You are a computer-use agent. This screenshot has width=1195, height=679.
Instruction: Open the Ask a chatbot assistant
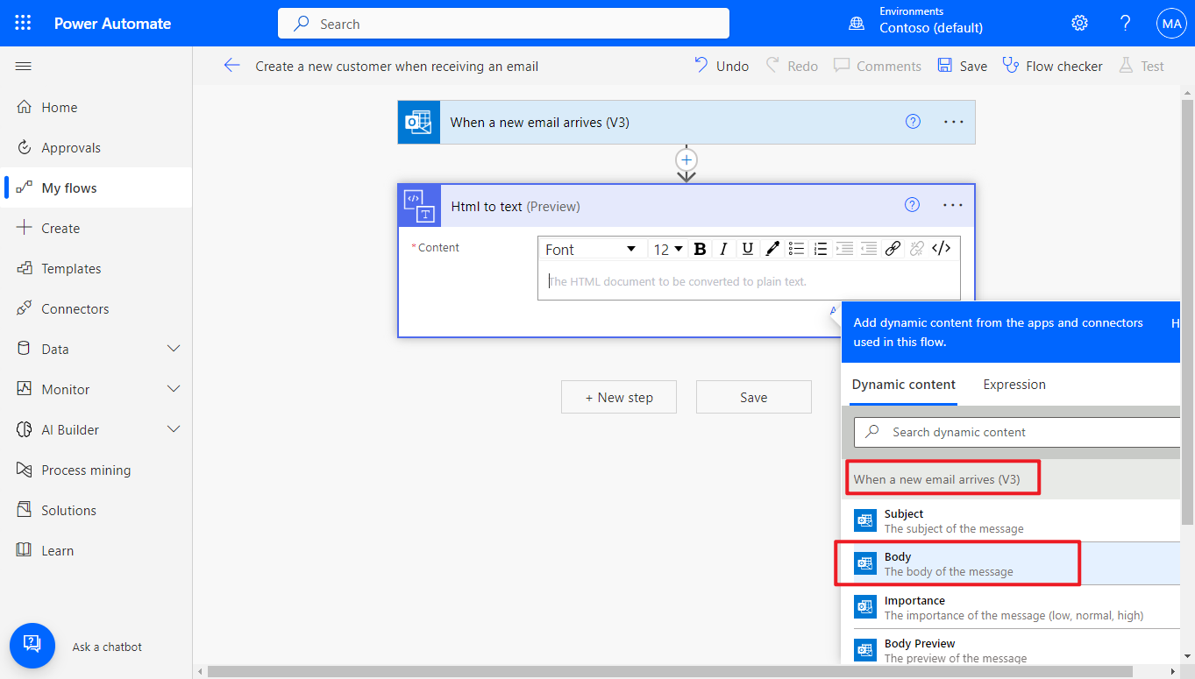(32, 646)
